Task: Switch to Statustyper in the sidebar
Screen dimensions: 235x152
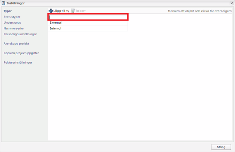Action: (12, 17)
